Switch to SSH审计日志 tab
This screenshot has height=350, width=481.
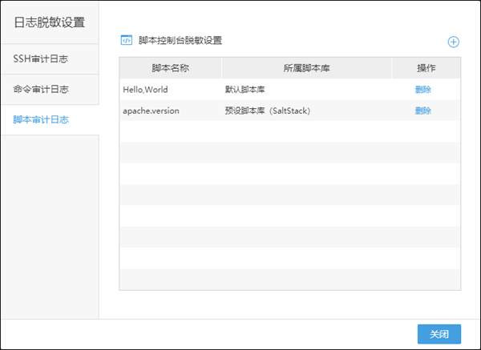[41, 58]
